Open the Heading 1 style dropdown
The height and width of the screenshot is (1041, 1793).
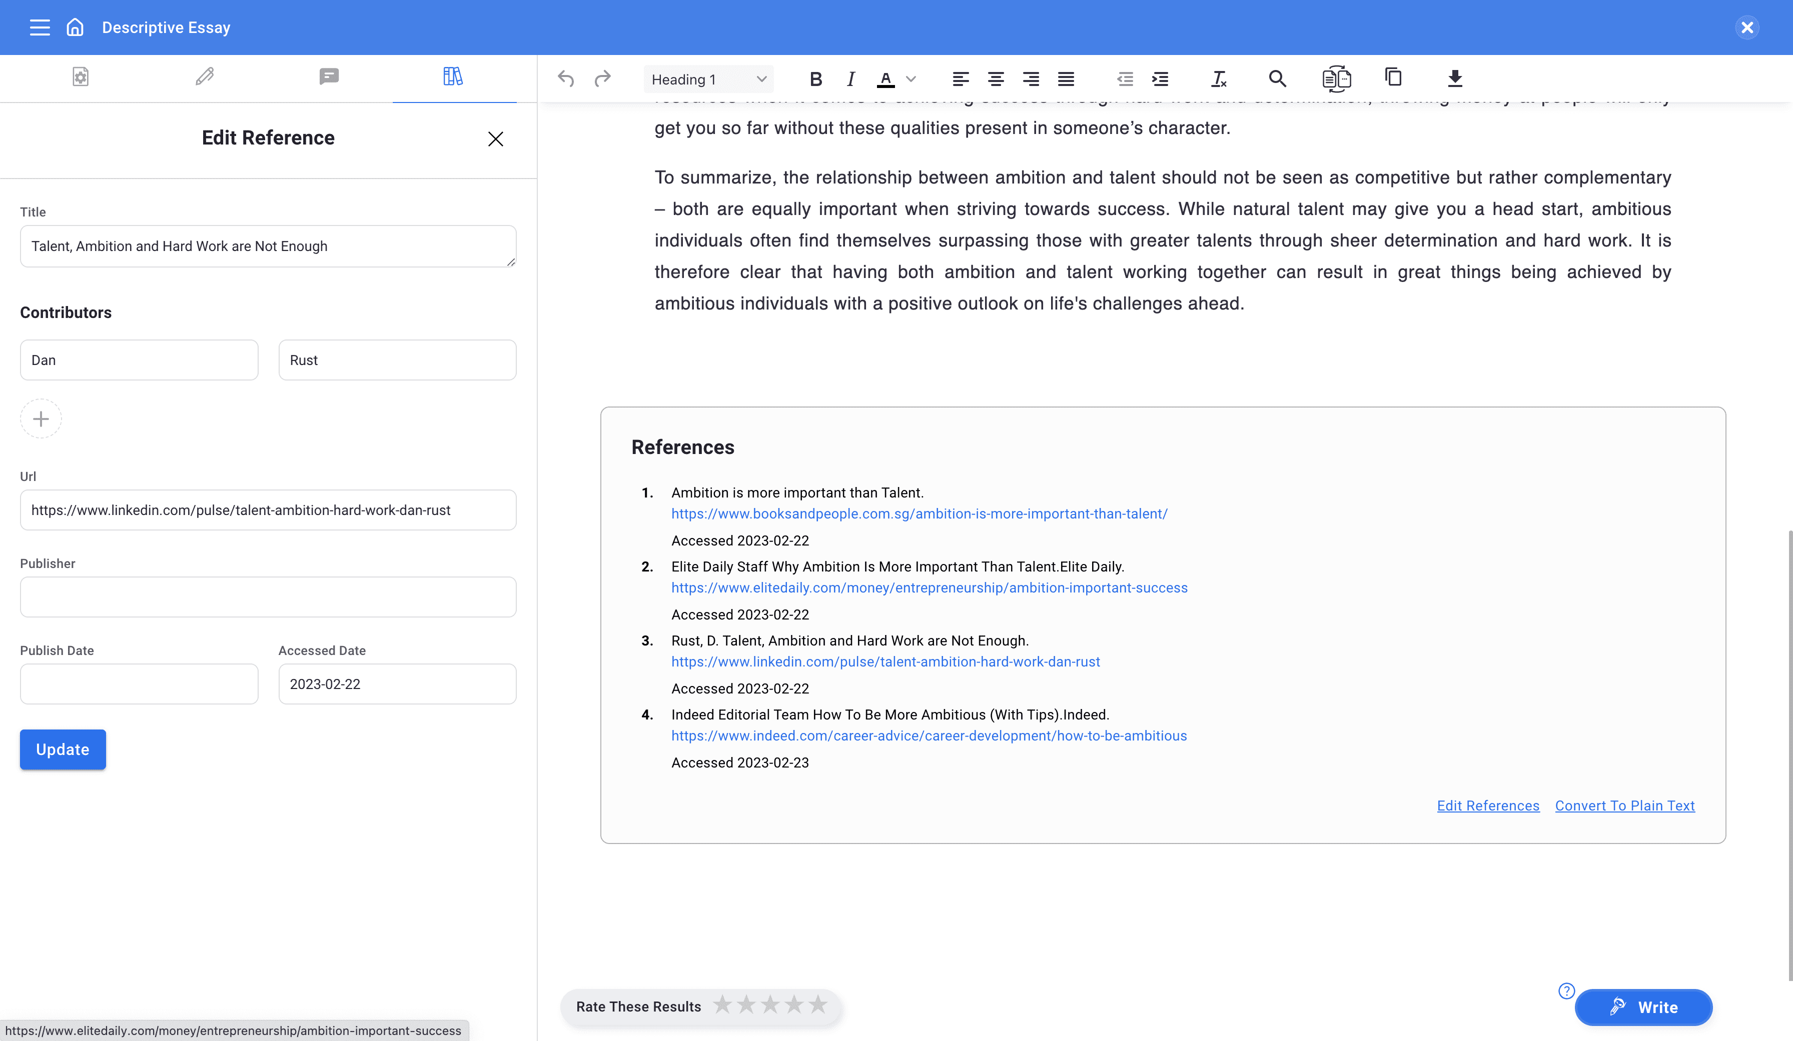point(708,79)
